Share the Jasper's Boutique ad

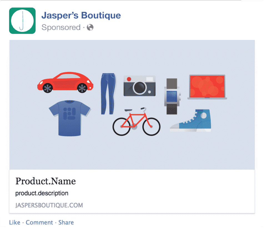click(66, 222)
